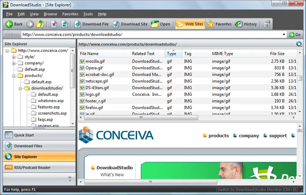Sort by File Name column header
Viewport: 306px width, 195px height.
click(x=104, y=53)
